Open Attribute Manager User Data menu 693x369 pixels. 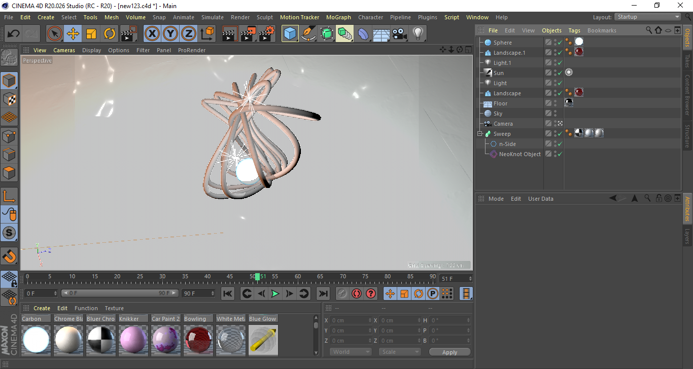(540, 199)
